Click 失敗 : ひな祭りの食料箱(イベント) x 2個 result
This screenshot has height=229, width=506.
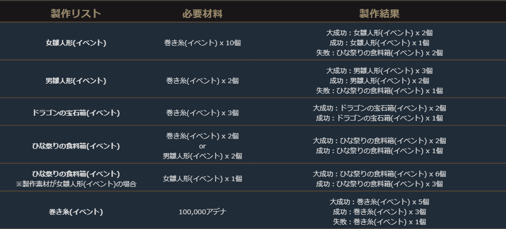[379, 53]
